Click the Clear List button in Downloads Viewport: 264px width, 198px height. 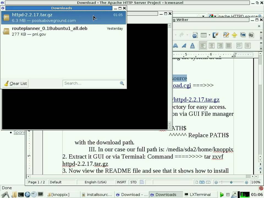[x=15, y=83]
